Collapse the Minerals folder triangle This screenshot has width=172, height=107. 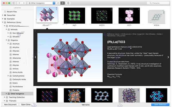6,30
